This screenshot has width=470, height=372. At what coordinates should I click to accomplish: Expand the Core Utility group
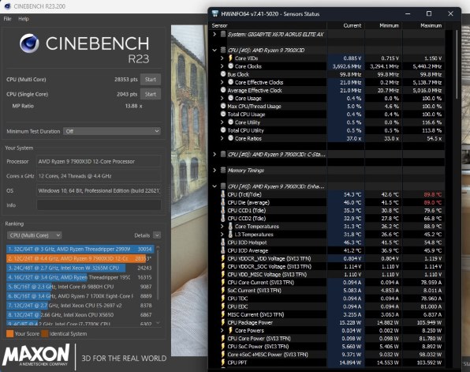[x=222, y=122]
